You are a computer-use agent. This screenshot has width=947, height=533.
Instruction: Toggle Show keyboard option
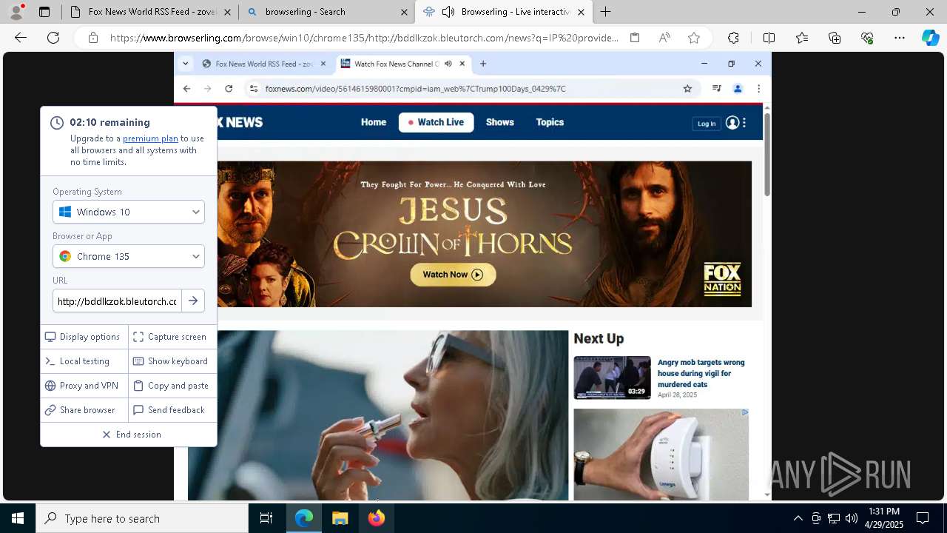point(171,361)
